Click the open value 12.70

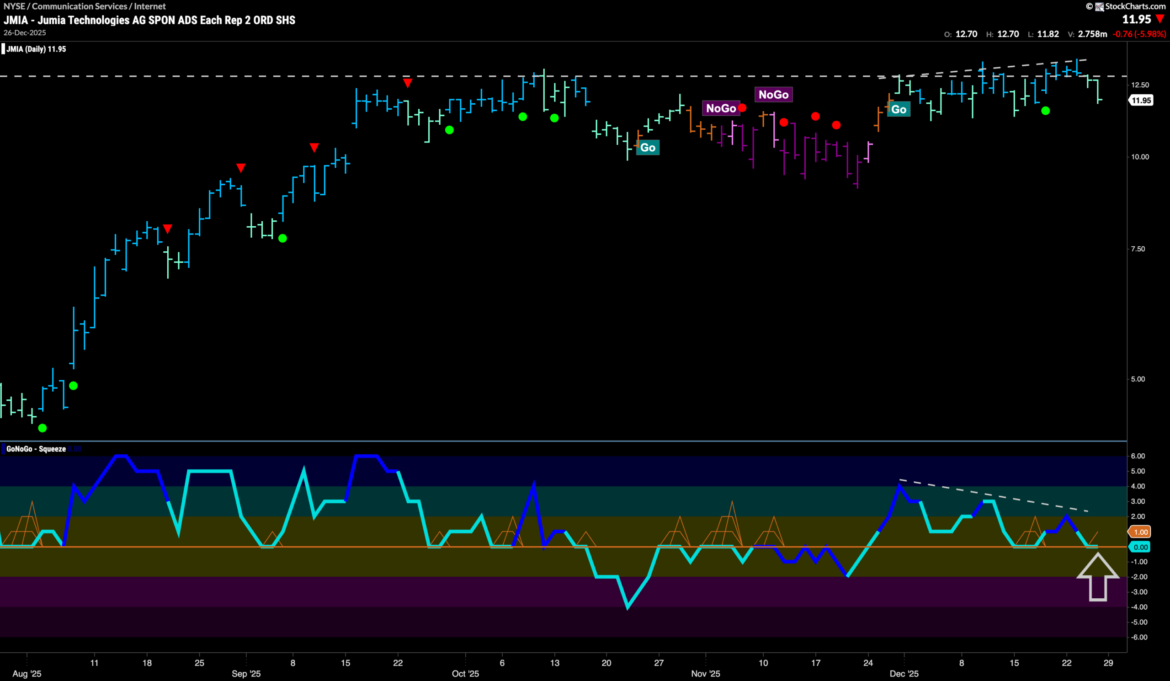[x=967, y=34]
